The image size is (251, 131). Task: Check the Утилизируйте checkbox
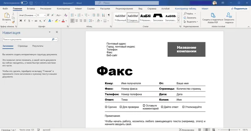coord(184,107)
